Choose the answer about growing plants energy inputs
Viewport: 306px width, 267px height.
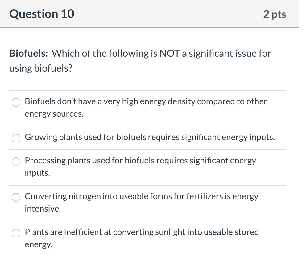tap(16, 138)
